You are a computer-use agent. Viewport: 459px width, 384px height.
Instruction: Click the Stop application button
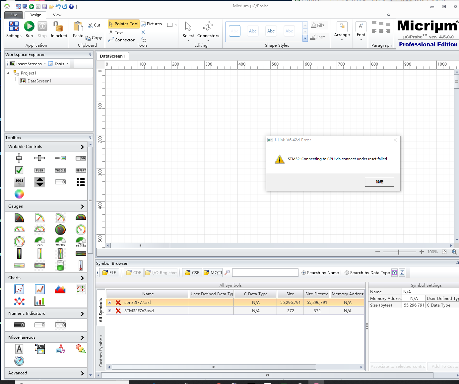point(42,29)
